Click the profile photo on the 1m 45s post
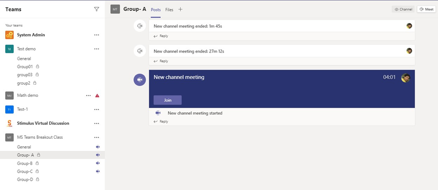 point(409,26)
